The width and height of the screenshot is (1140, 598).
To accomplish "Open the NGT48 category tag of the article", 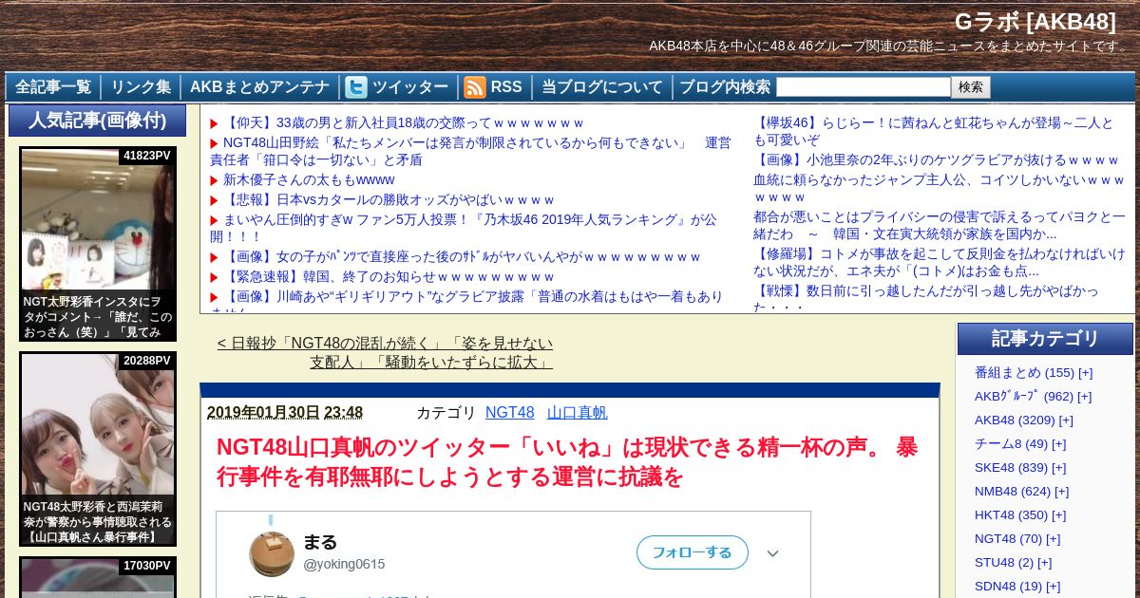I will [510, 412].
